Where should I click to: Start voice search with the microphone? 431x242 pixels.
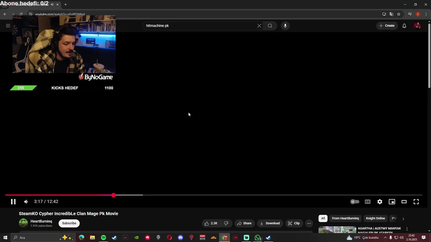point(285,26)
